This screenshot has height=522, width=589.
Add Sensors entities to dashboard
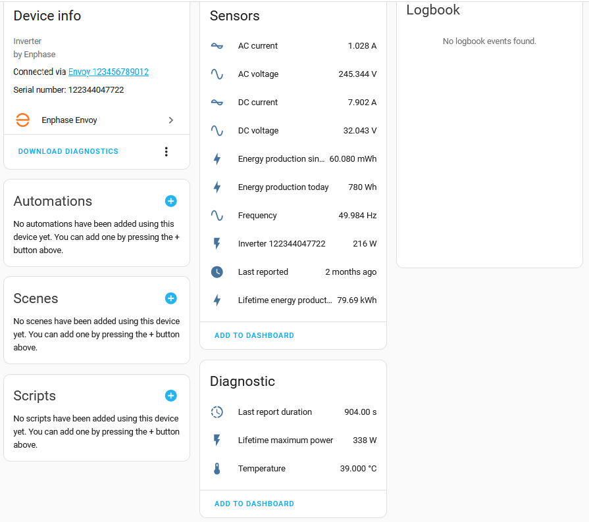coord(254,335)
